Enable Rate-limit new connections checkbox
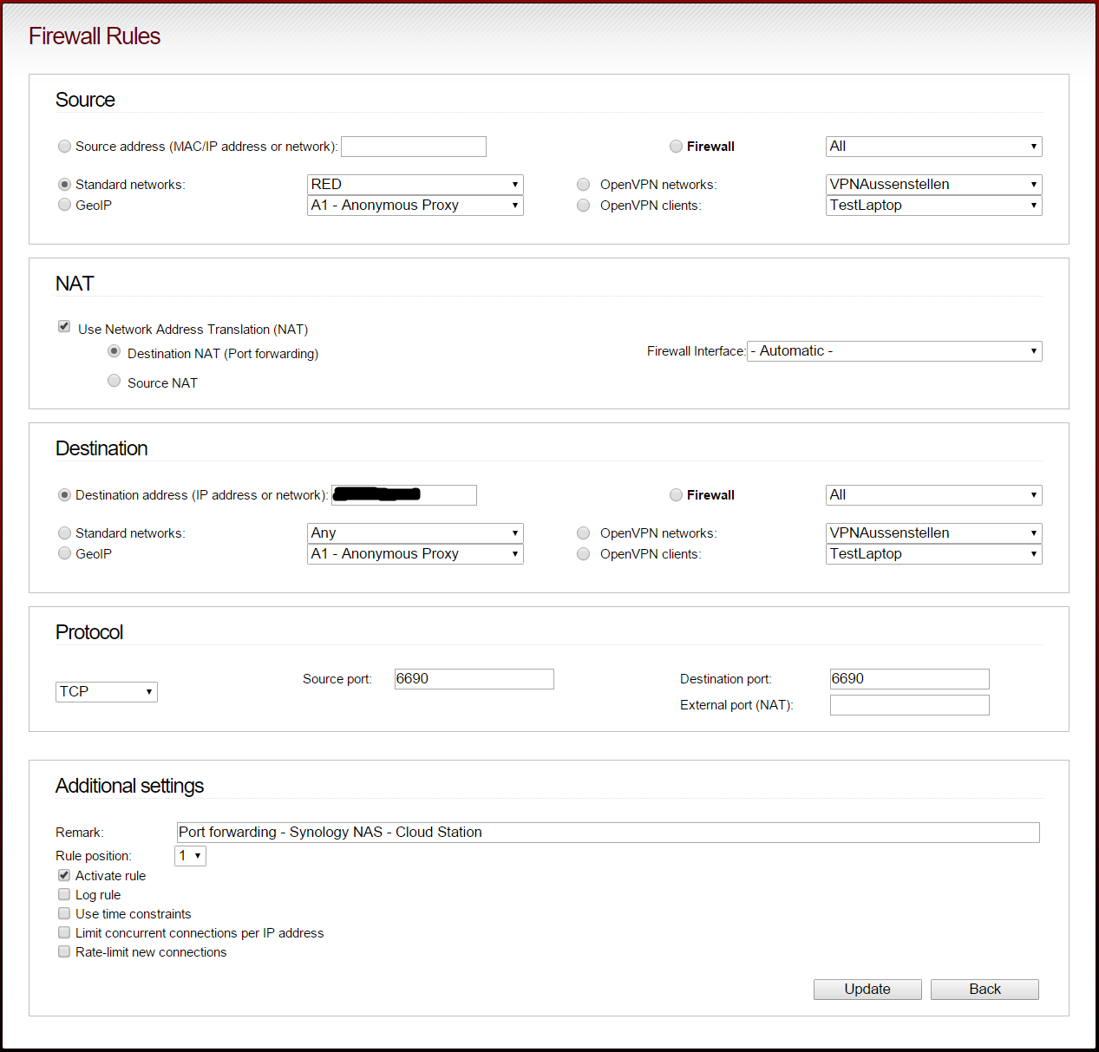The image size is (1099, 1052). pos(64,951)
